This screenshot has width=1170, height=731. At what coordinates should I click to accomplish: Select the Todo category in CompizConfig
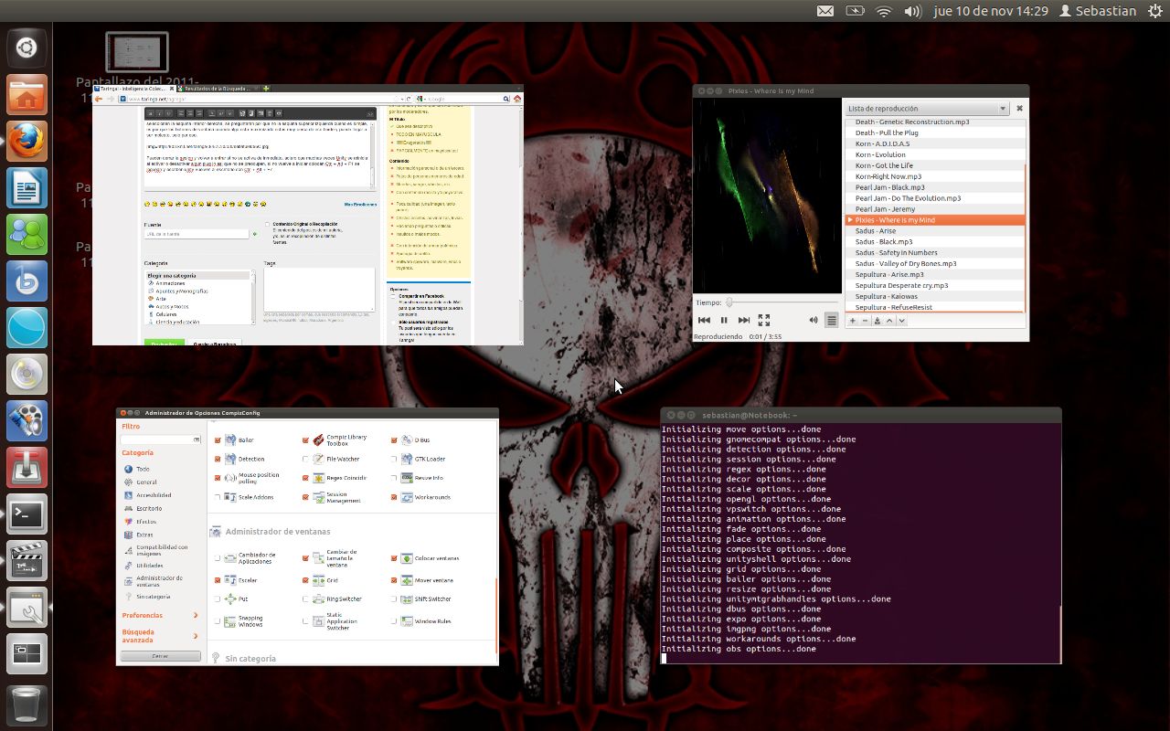click(137, 469)
